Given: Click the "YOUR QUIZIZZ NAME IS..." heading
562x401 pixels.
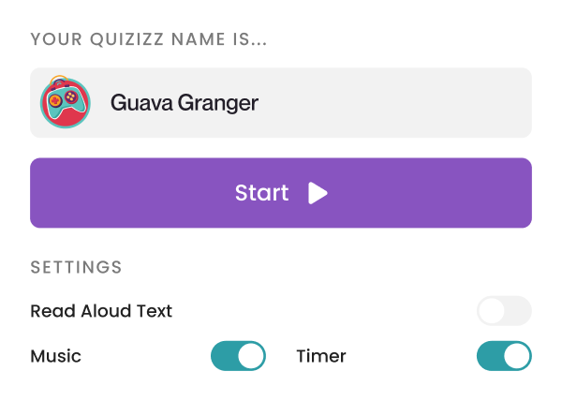Looking at the screenshot, I should (x=148, y=39).
